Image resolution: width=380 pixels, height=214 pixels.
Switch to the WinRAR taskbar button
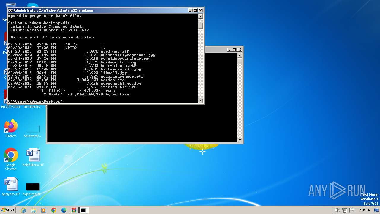(74, 210)
